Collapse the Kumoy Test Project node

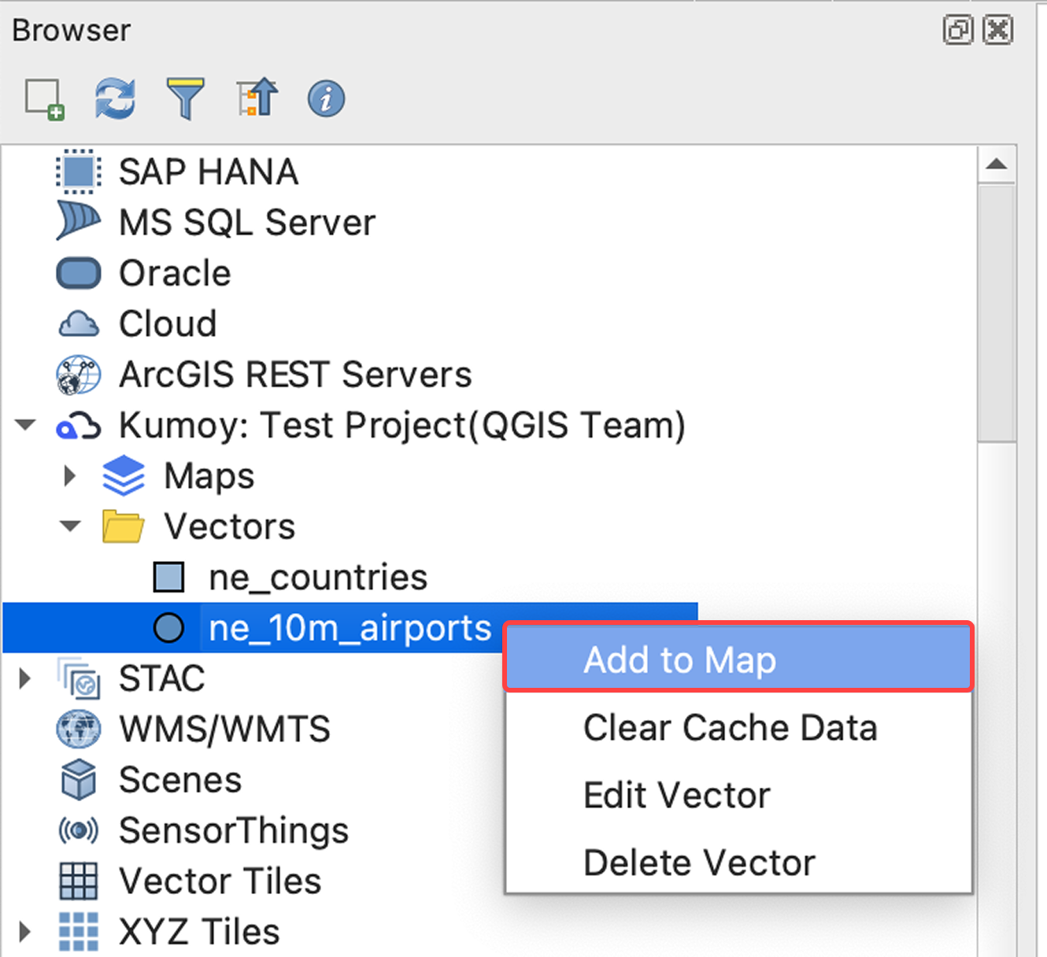[26, 426]
